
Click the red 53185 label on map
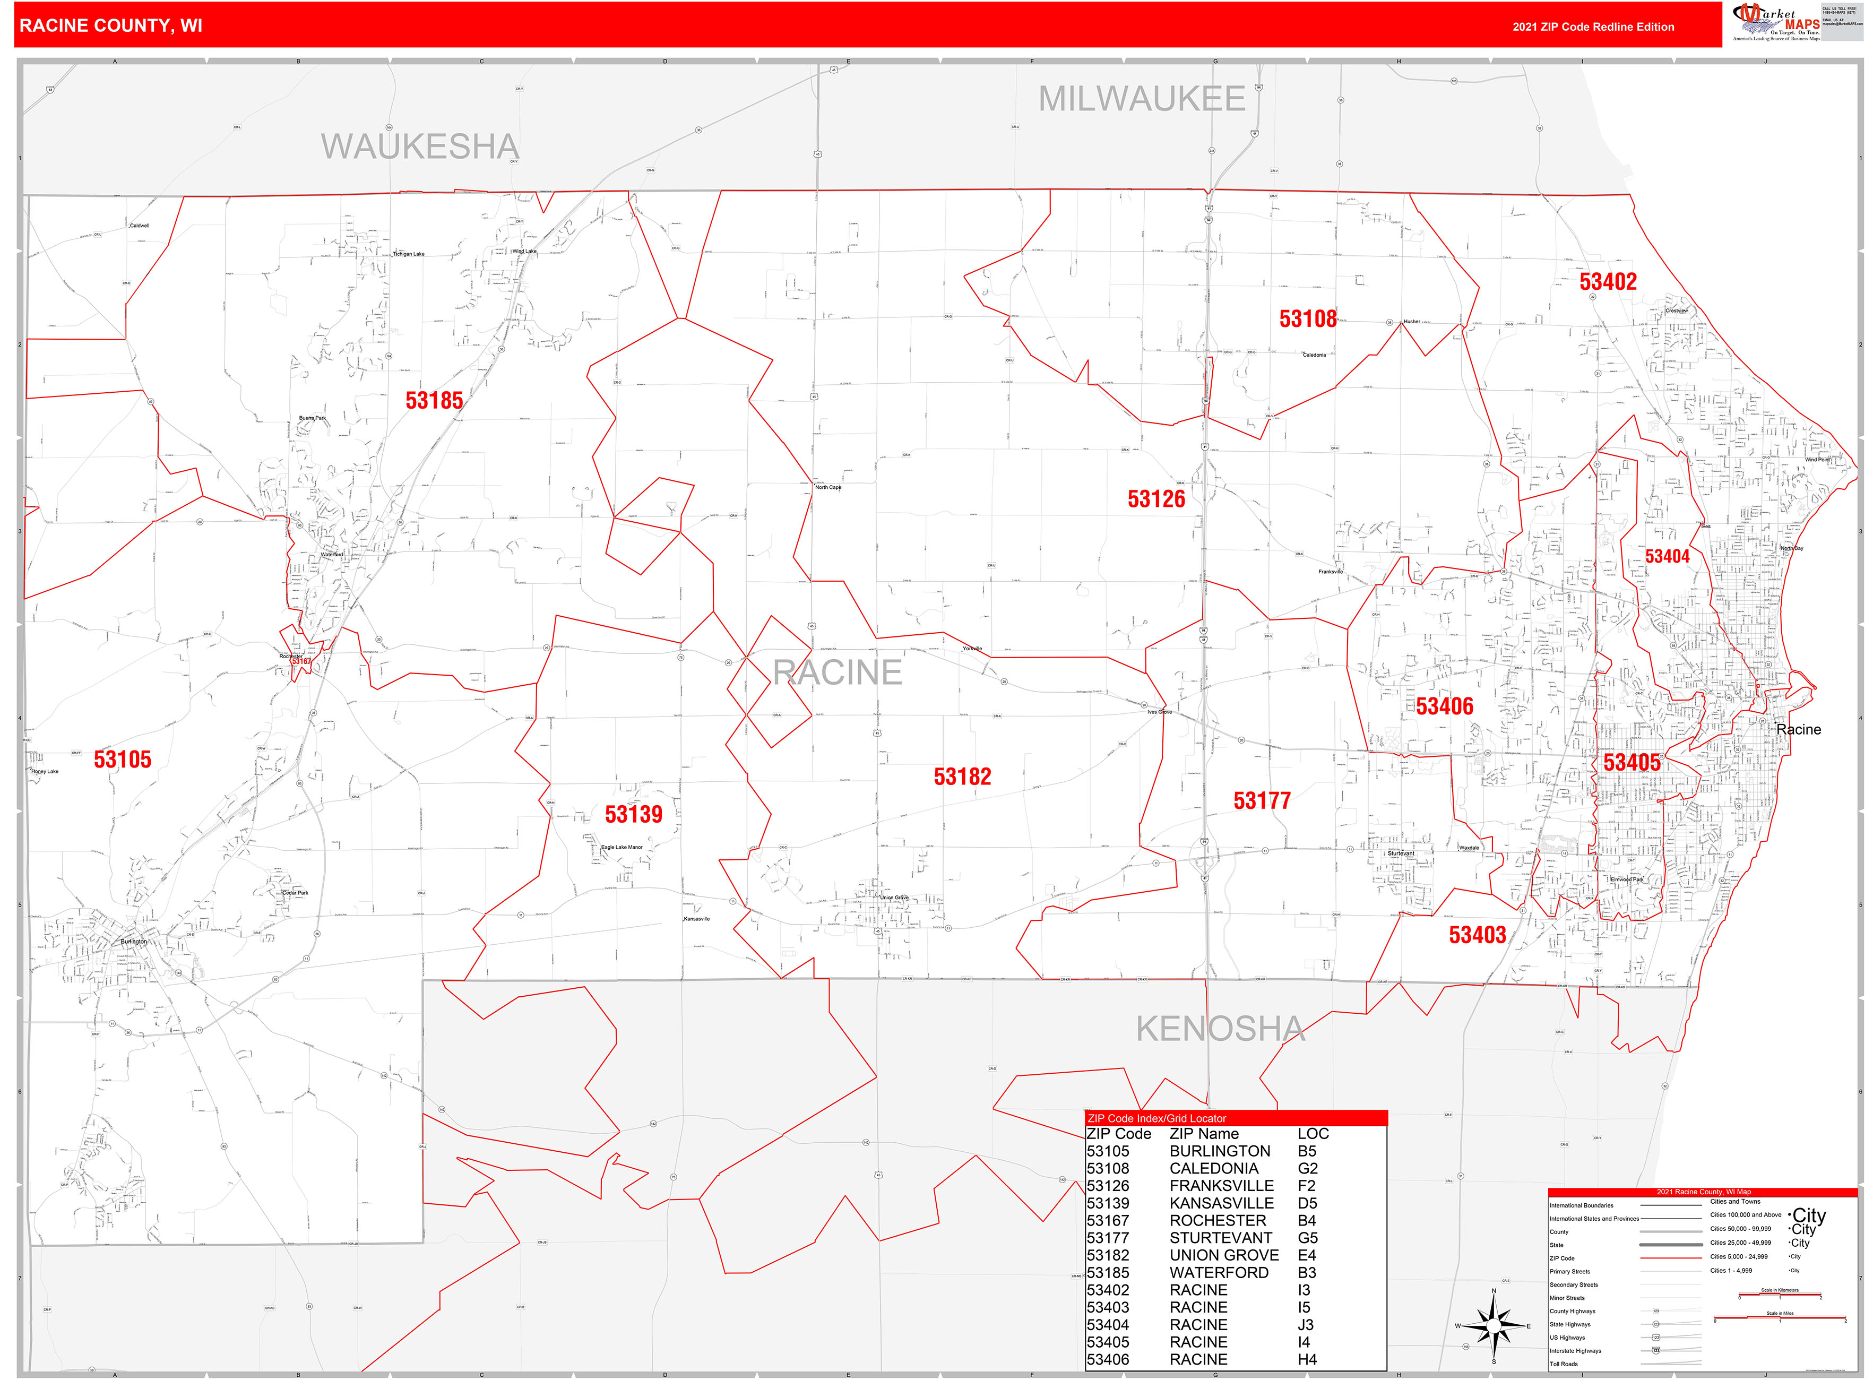point(435,400)
